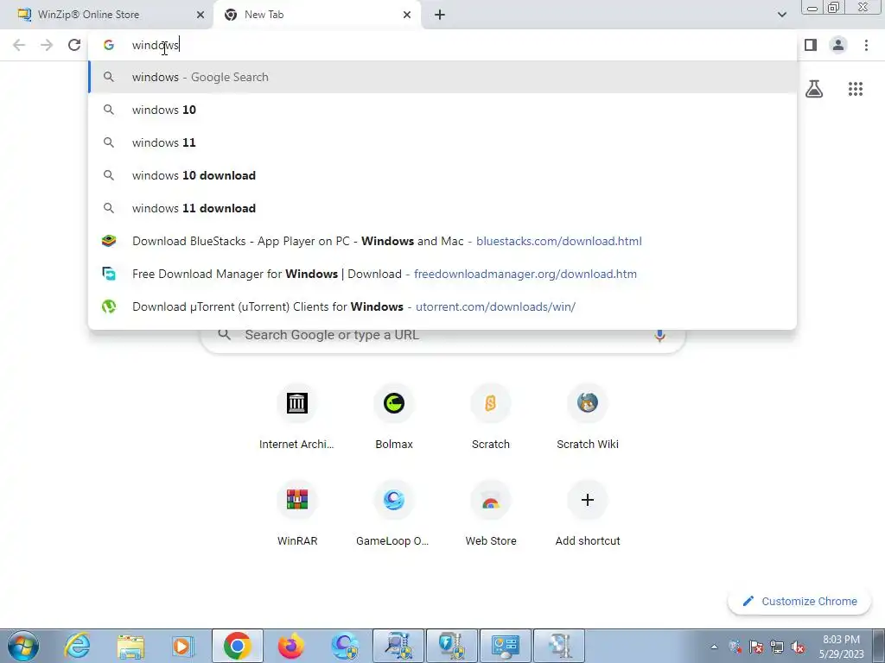Open Windows Explorer folder from the taskbar

[131, 646]
